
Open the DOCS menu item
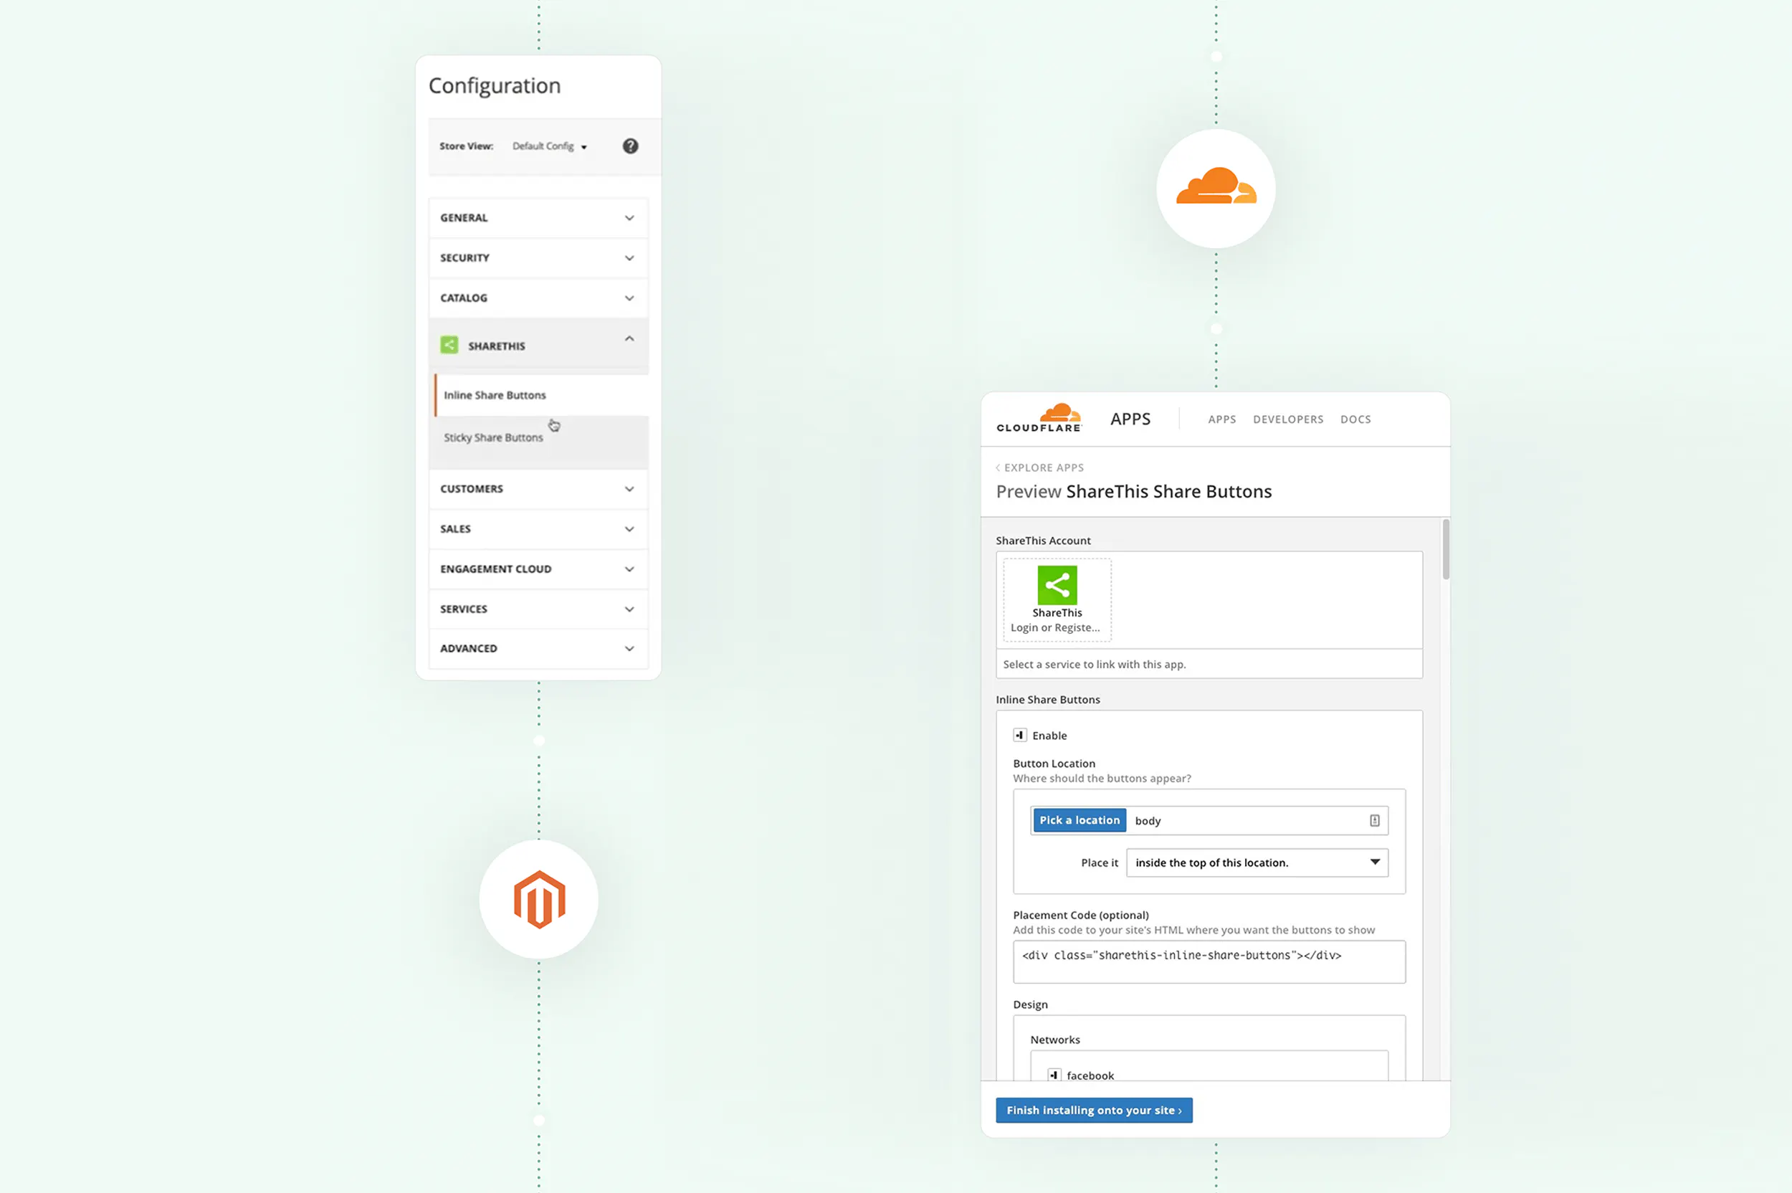tap(1355, 419)
